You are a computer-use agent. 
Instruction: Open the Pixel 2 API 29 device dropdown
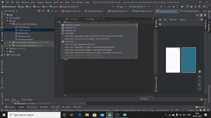tap(137, 7)
